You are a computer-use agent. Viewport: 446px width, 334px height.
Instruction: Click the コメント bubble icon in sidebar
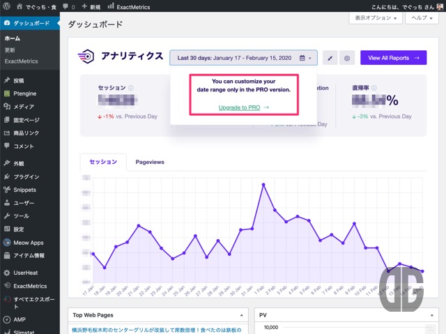click(x=7, y=146)
